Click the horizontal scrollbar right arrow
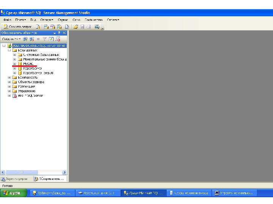Screen dimensions: 273x204 click(64, 172)
